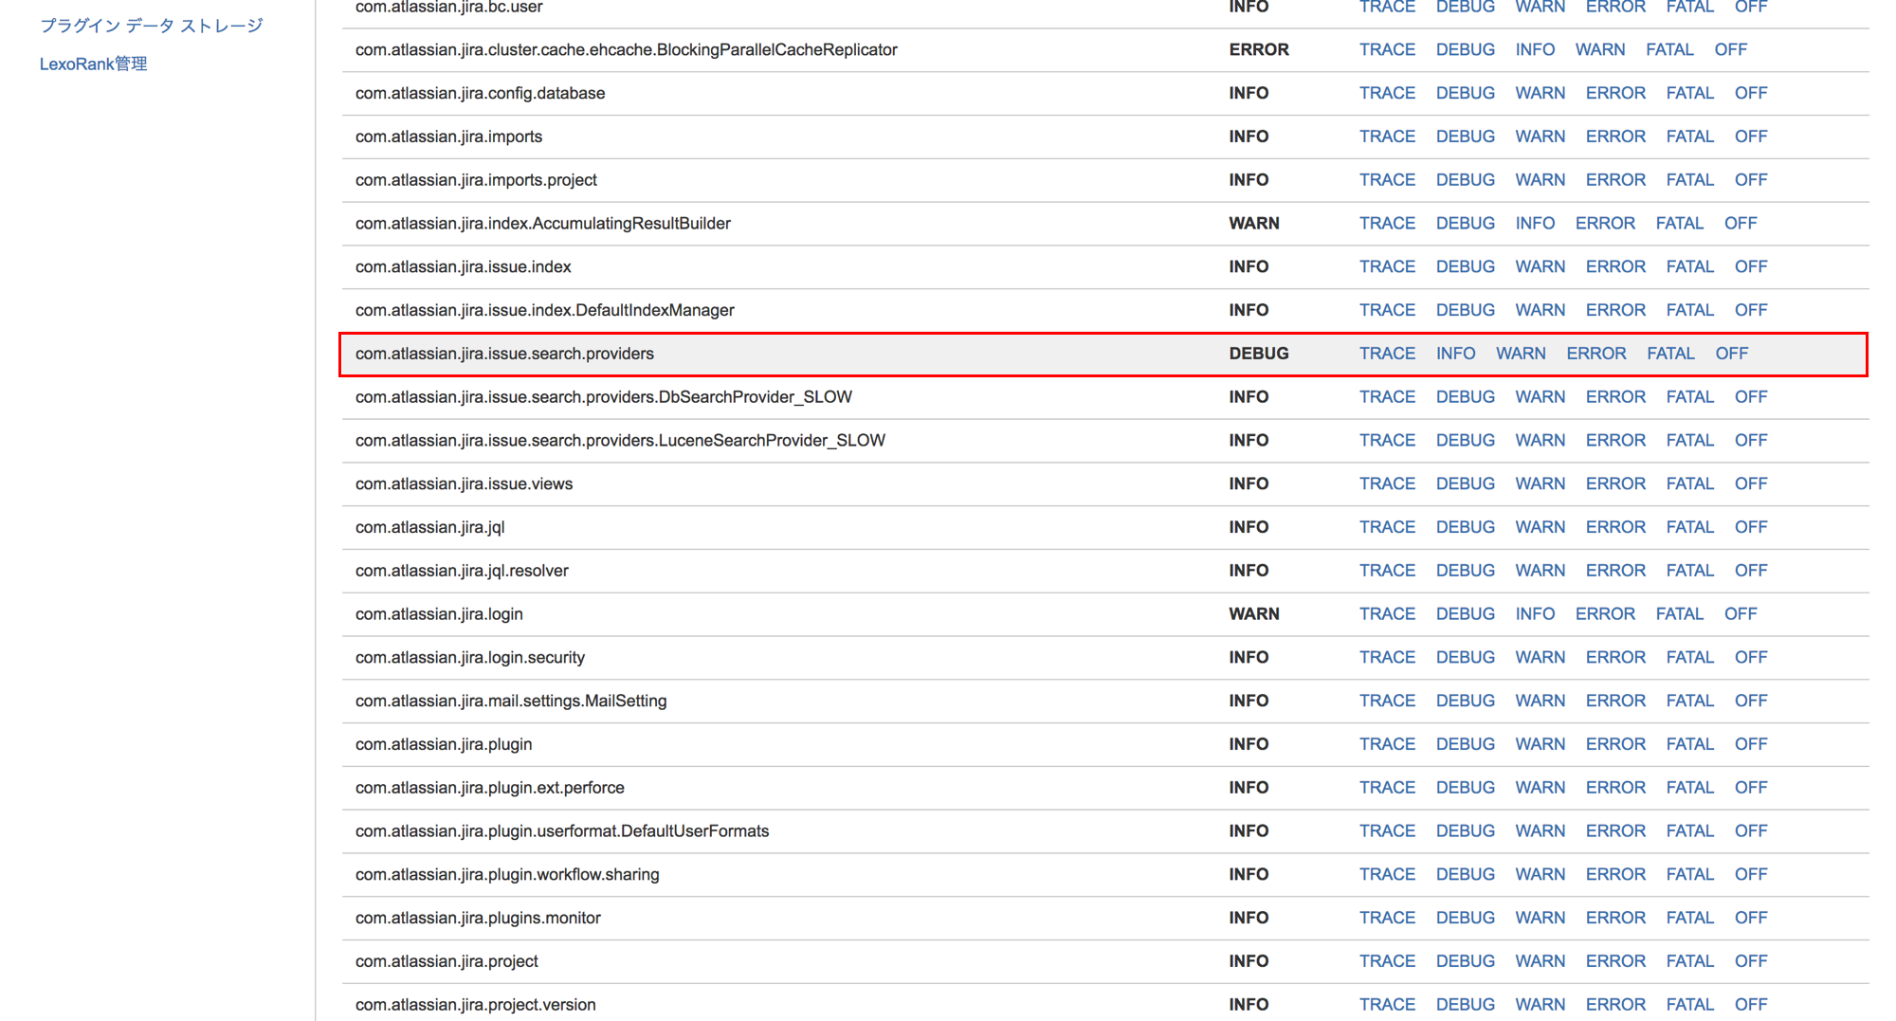Screen dimensions: 1896x1021
Task: Set issue.search.providers logger to TRACE
Action: (1387, 354)
